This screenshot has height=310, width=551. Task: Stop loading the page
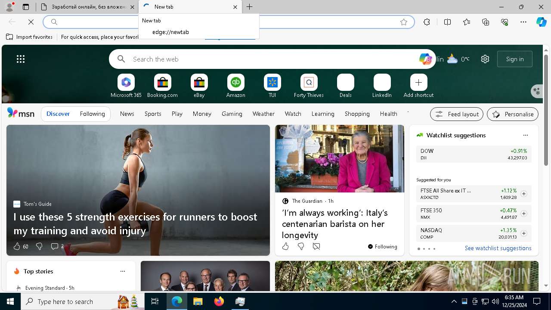pyautogui.click(x=31, y=22)
